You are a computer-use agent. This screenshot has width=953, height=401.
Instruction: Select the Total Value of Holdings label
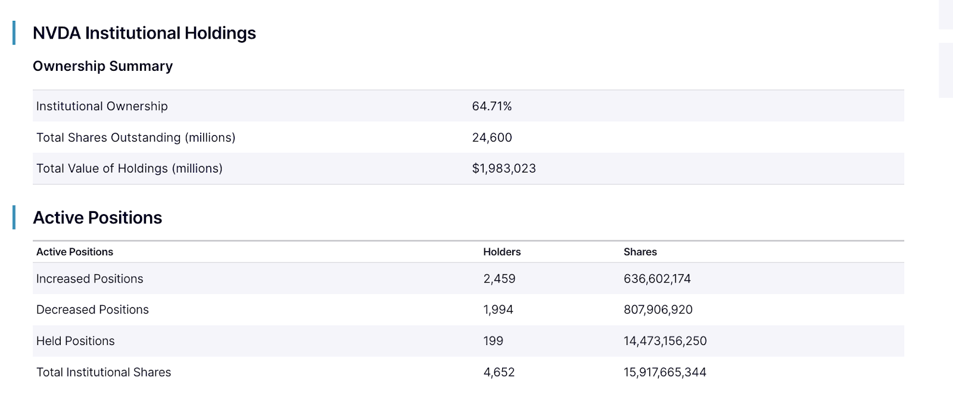[129, 168]
